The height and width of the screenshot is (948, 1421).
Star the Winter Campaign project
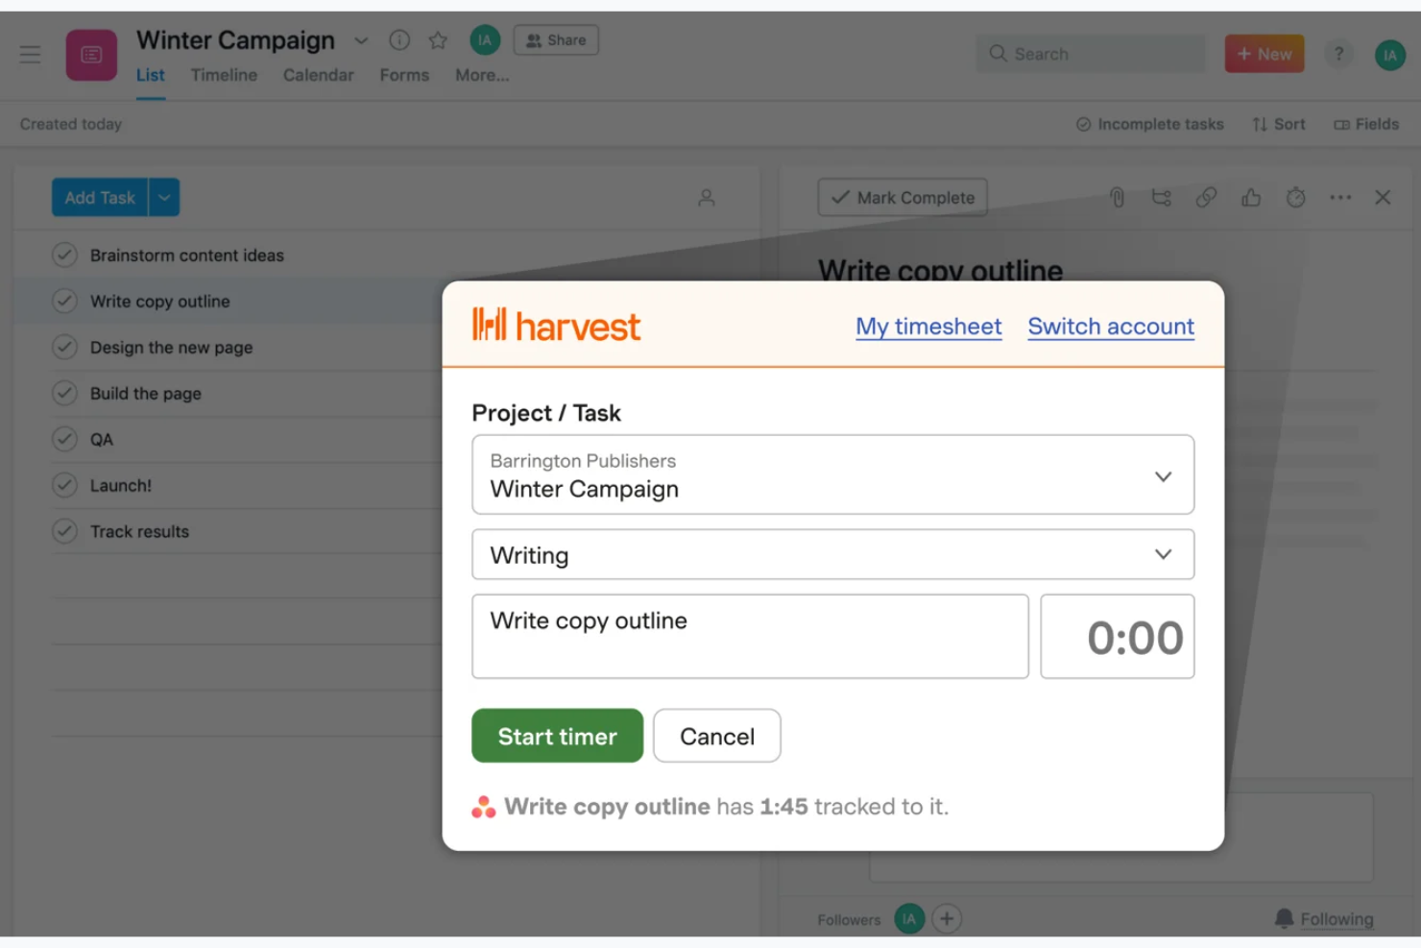[x=438, y=39]
